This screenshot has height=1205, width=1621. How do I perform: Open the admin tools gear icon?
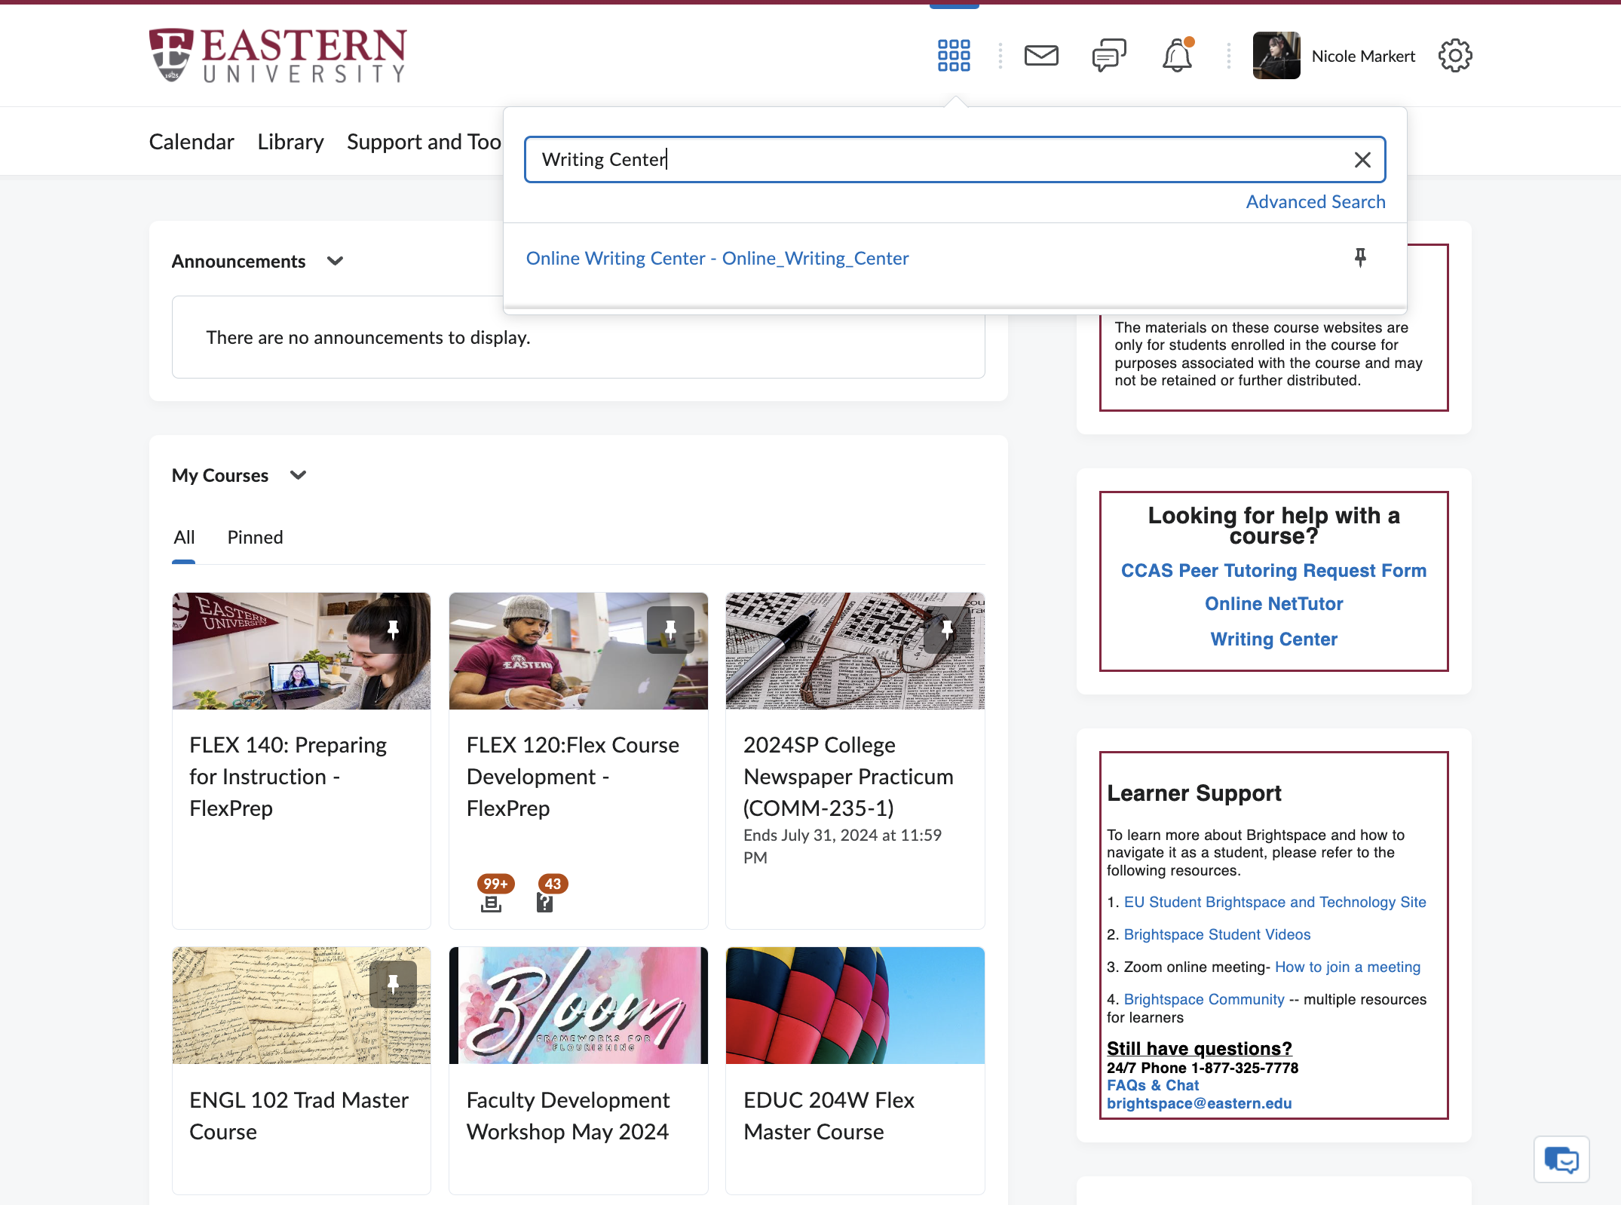pyautogui.click(x=1455, y=56)
